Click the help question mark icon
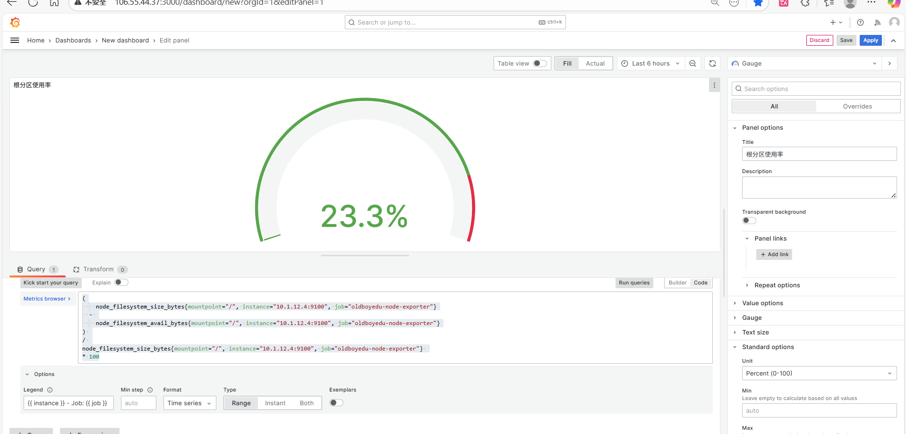This screenshot has height=434, width=906. click(860, 23)
